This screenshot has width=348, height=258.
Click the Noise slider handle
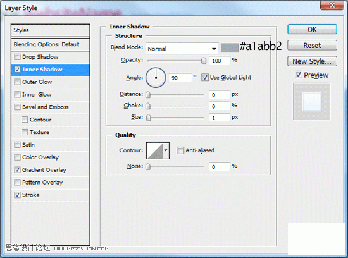pos(148,166)
